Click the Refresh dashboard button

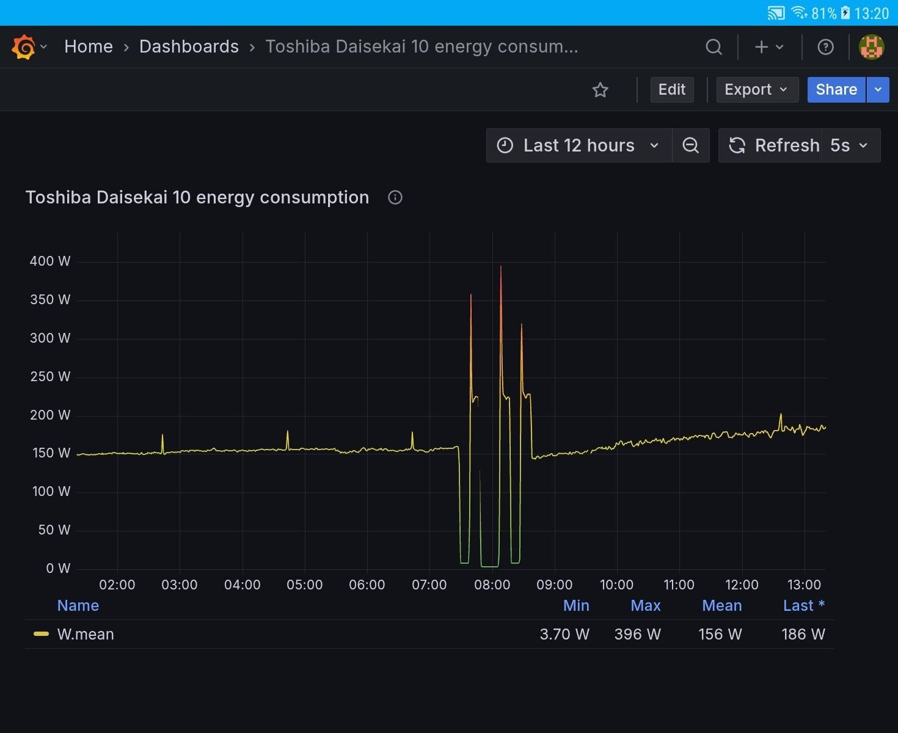[770, 145]
